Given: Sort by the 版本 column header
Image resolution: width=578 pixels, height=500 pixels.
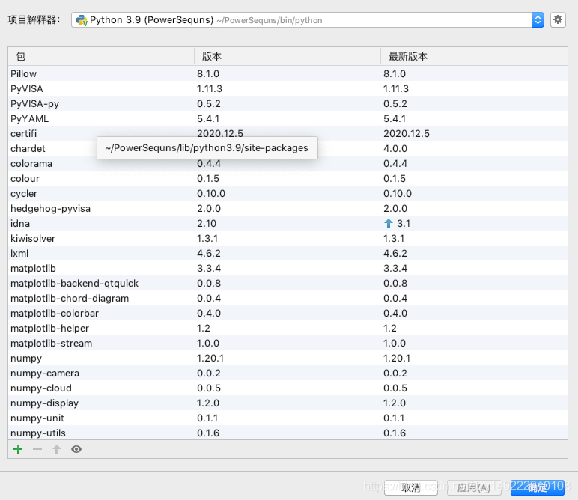Looking at the screenshot, I should (x=288, y=56).
